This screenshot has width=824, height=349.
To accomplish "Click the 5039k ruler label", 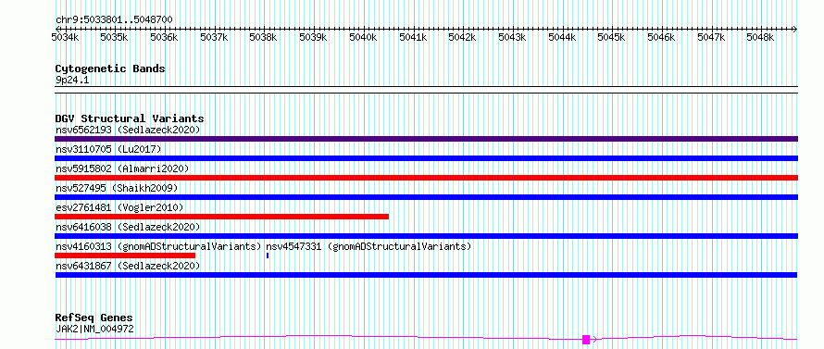I will pos(313,37).
